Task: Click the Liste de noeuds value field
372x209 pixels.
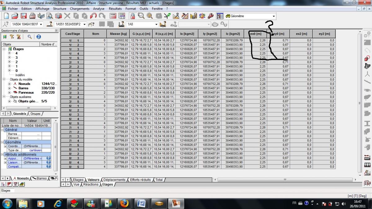Action: click(36, 125)
